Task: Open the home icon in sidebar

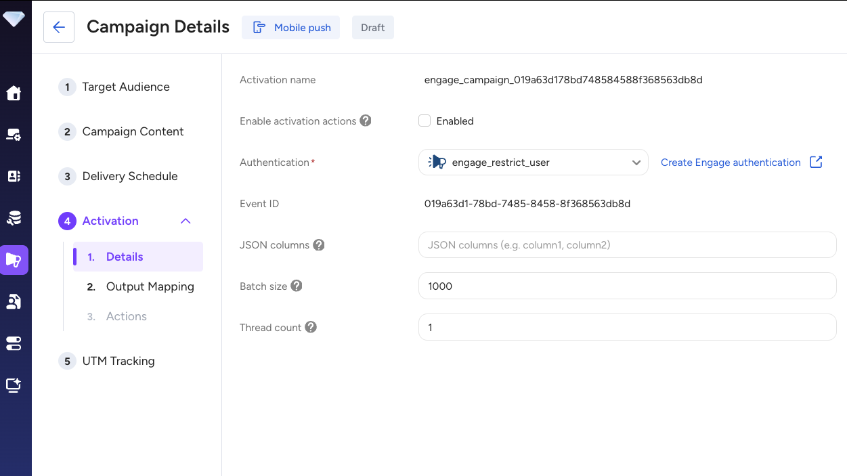Action: click(x=14, y=93)
